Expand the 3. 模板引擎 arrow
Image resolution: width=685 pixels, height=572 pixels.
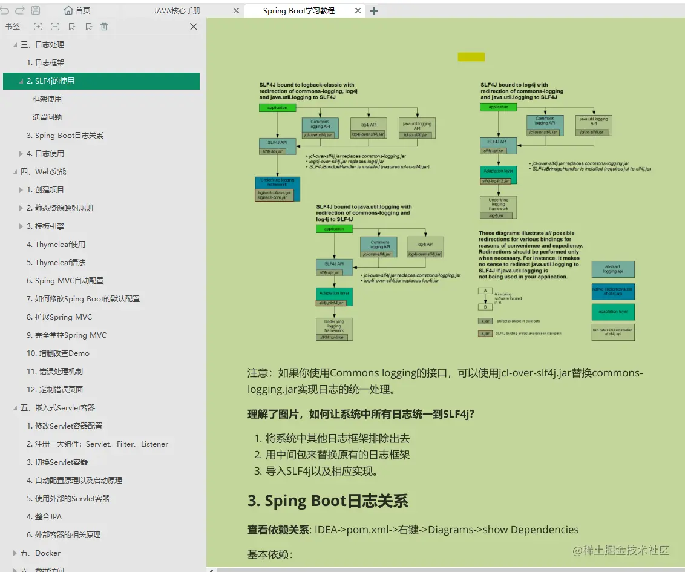21,226
